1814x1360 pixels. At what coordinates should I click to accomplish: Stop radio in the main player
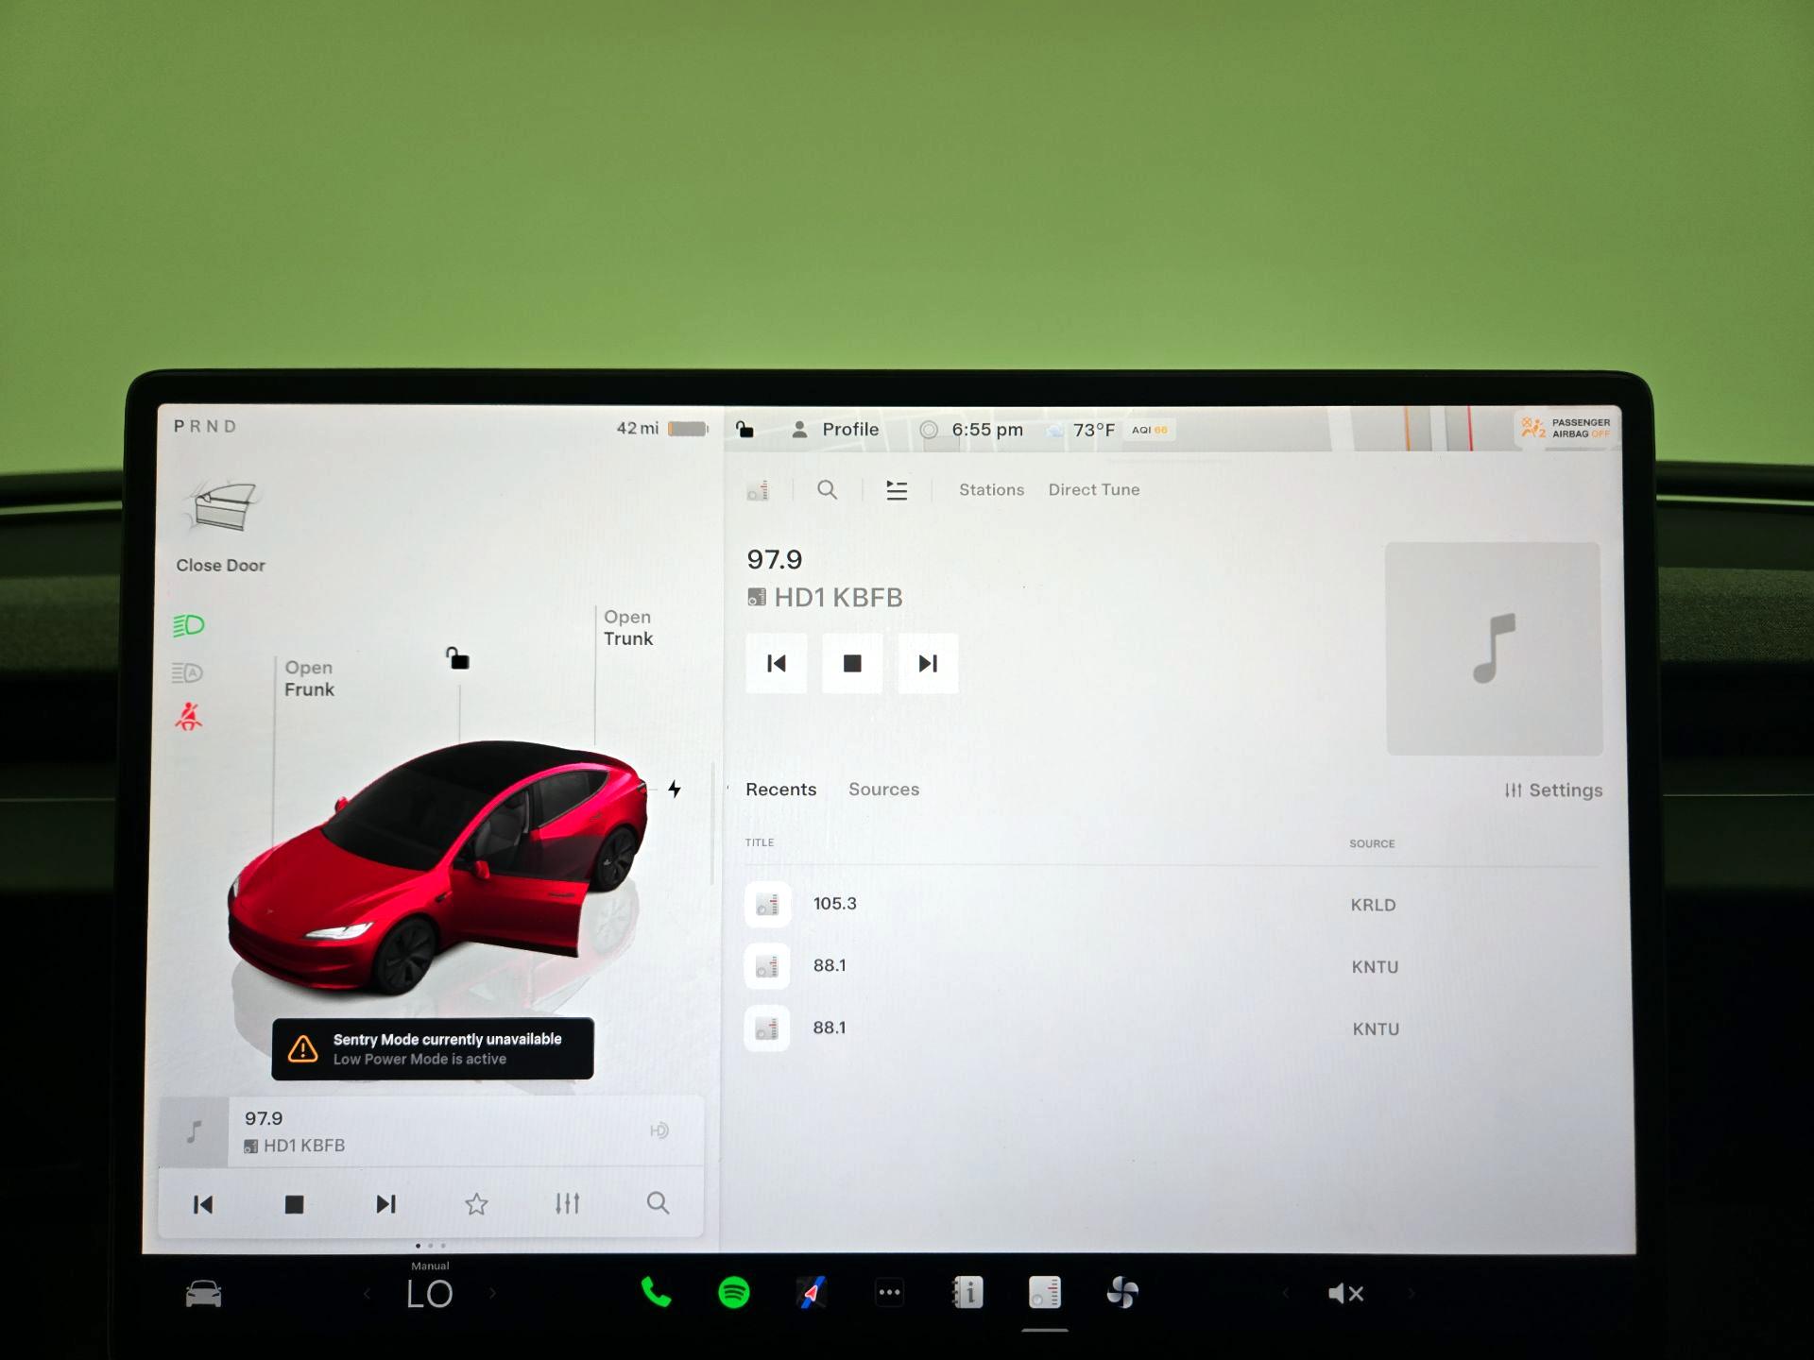[852, 663]
